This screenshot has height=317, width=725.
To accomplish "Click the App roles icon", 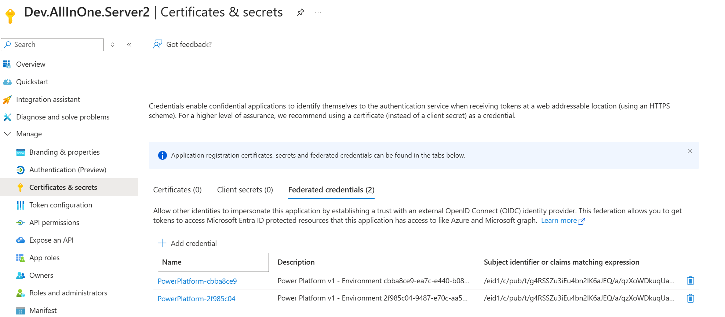I will (21, 258).
